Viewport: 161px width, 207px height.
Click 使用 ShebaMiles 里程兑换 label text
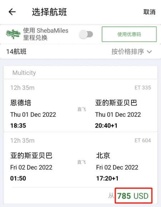click(x=46, y=34)
